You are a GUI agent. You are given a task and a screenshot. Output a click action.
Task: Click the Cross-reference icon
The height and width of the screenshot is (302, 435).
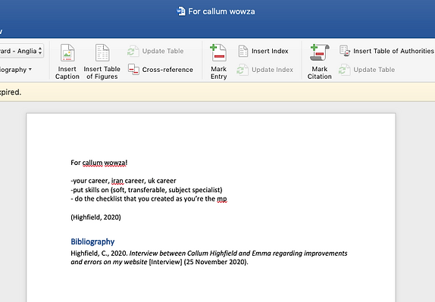click(133, 70)
